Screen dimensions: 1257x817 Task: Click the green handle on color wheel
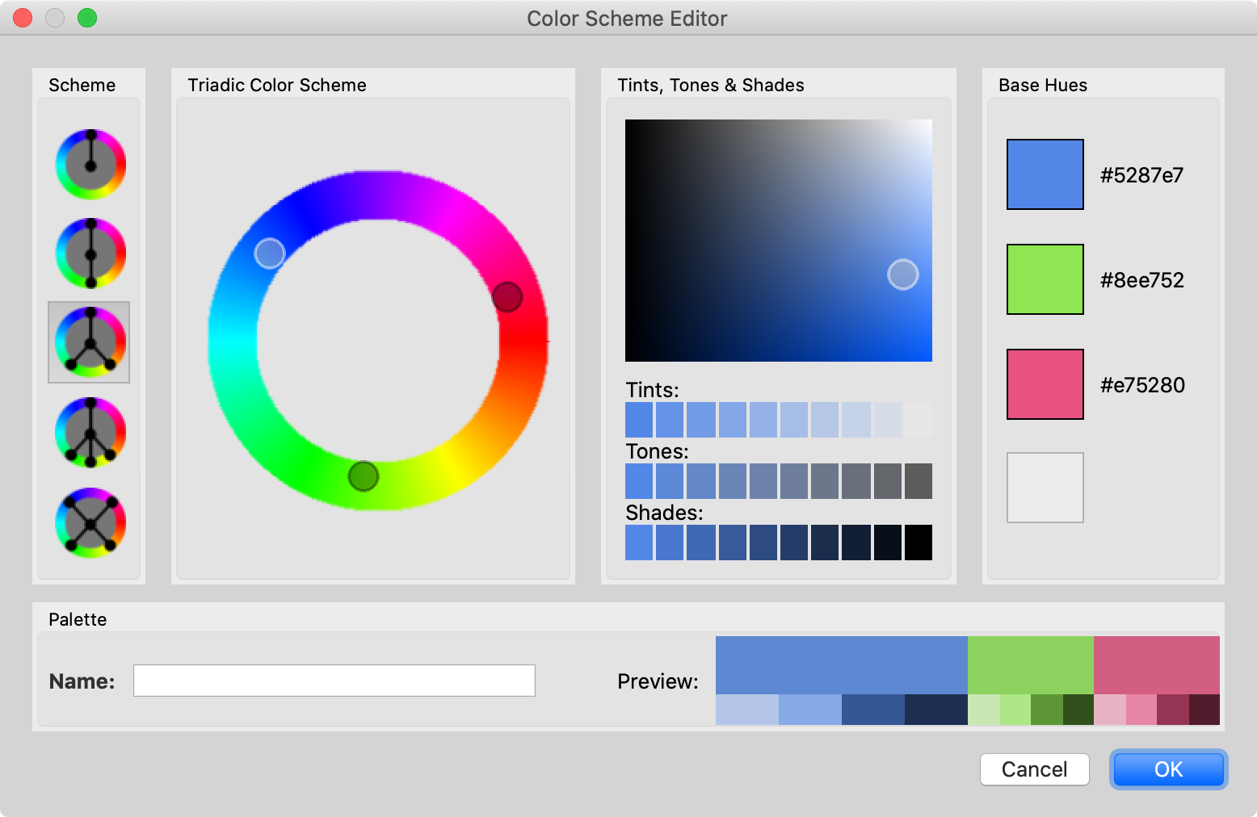364,476
